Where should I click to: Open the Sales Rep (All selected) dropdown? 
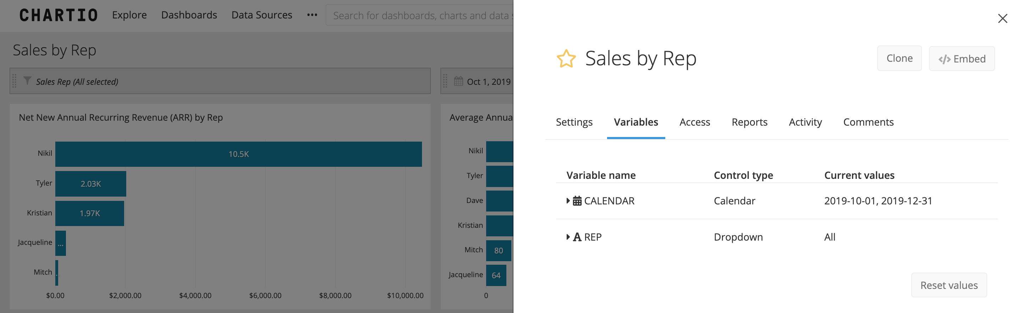point(220,81)
